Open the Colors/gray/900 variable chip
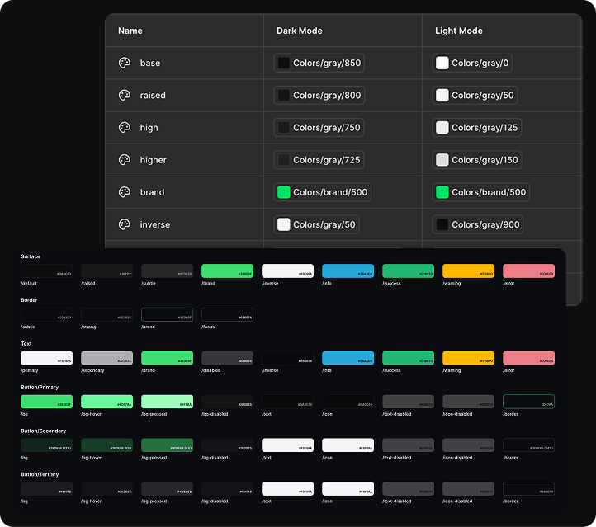This screenshot has height=527, width=596. click(x=477, y=224)
